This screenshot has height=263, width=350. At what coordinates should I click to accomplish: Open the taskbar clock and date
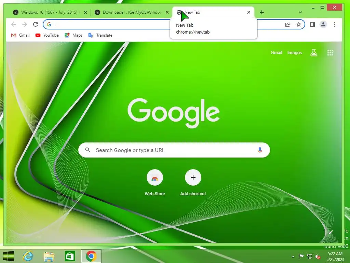335,256
